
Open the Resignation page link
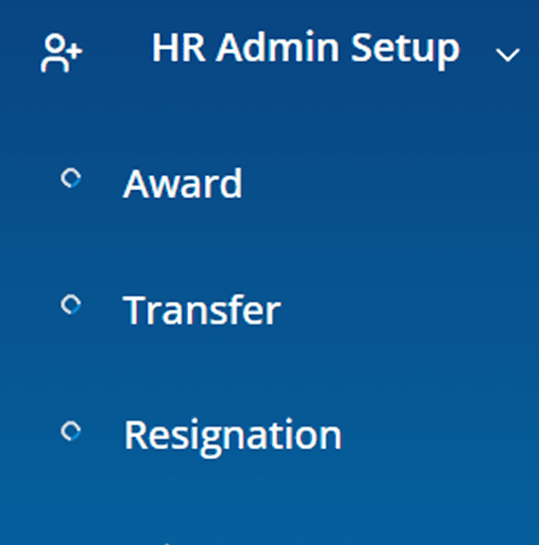[232, 435]
